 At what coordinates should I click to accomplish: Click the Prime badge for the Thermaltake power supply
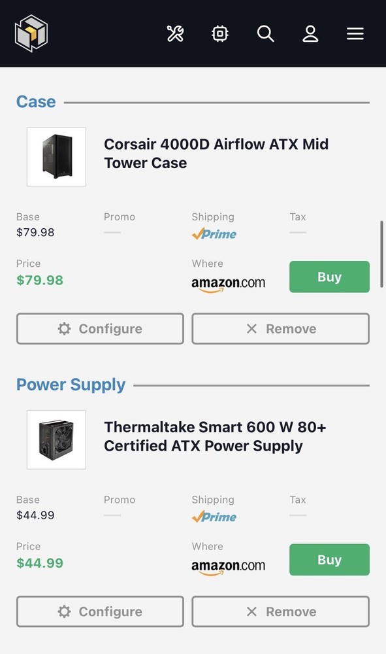[x=214, y=517]
